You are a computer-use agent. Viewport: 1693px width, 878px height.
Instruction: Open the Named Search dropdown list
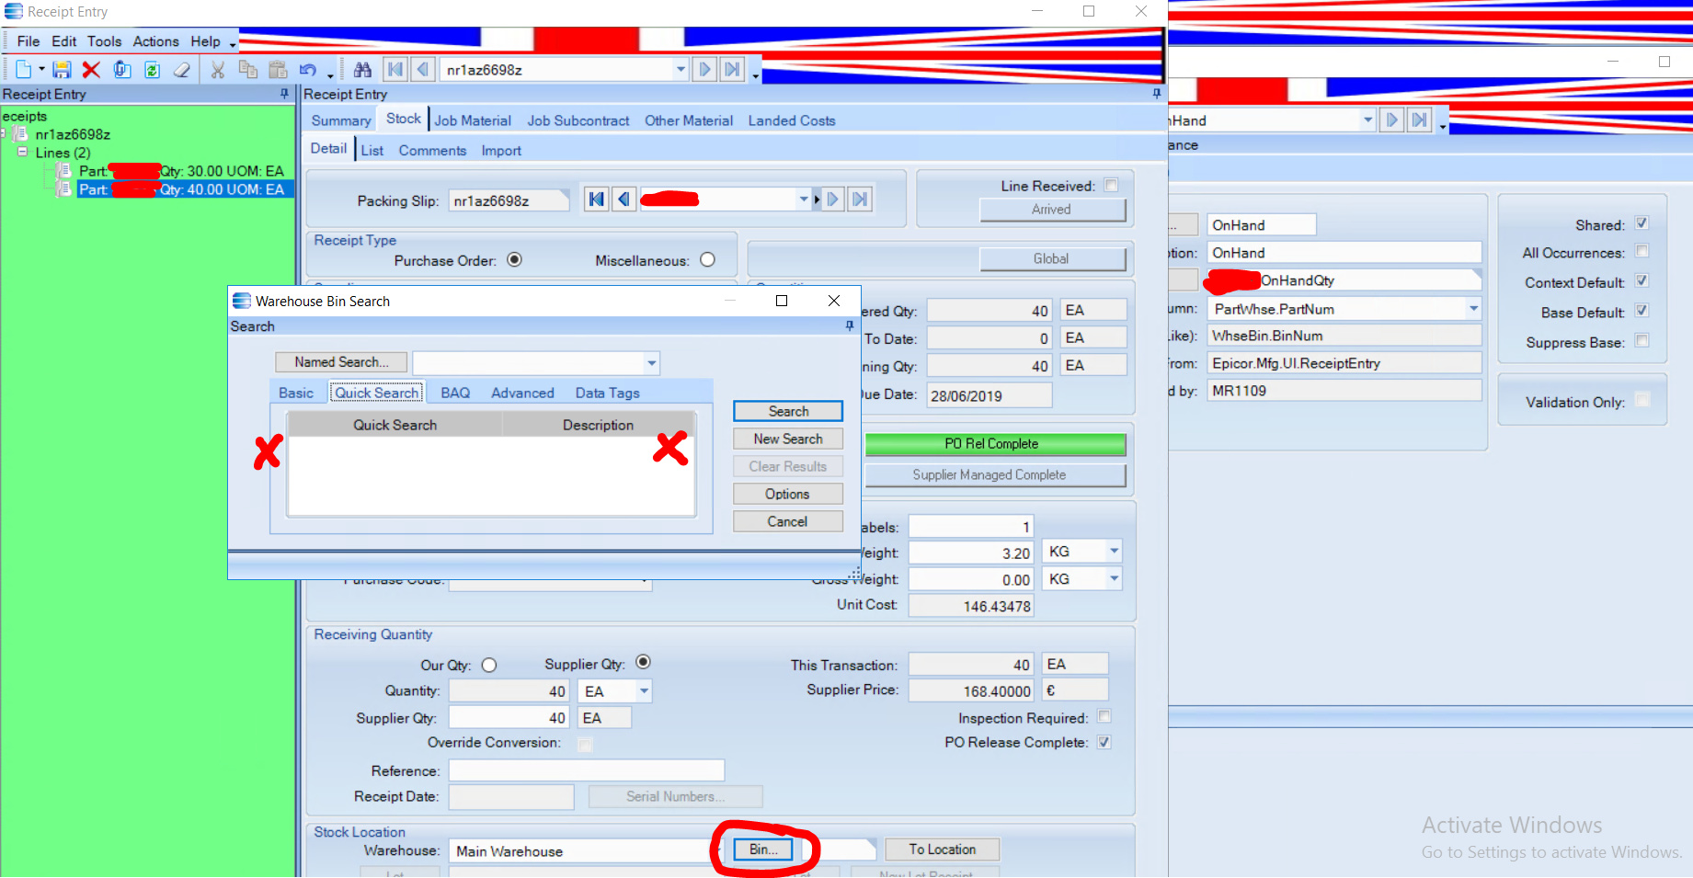tap(652, 363)
